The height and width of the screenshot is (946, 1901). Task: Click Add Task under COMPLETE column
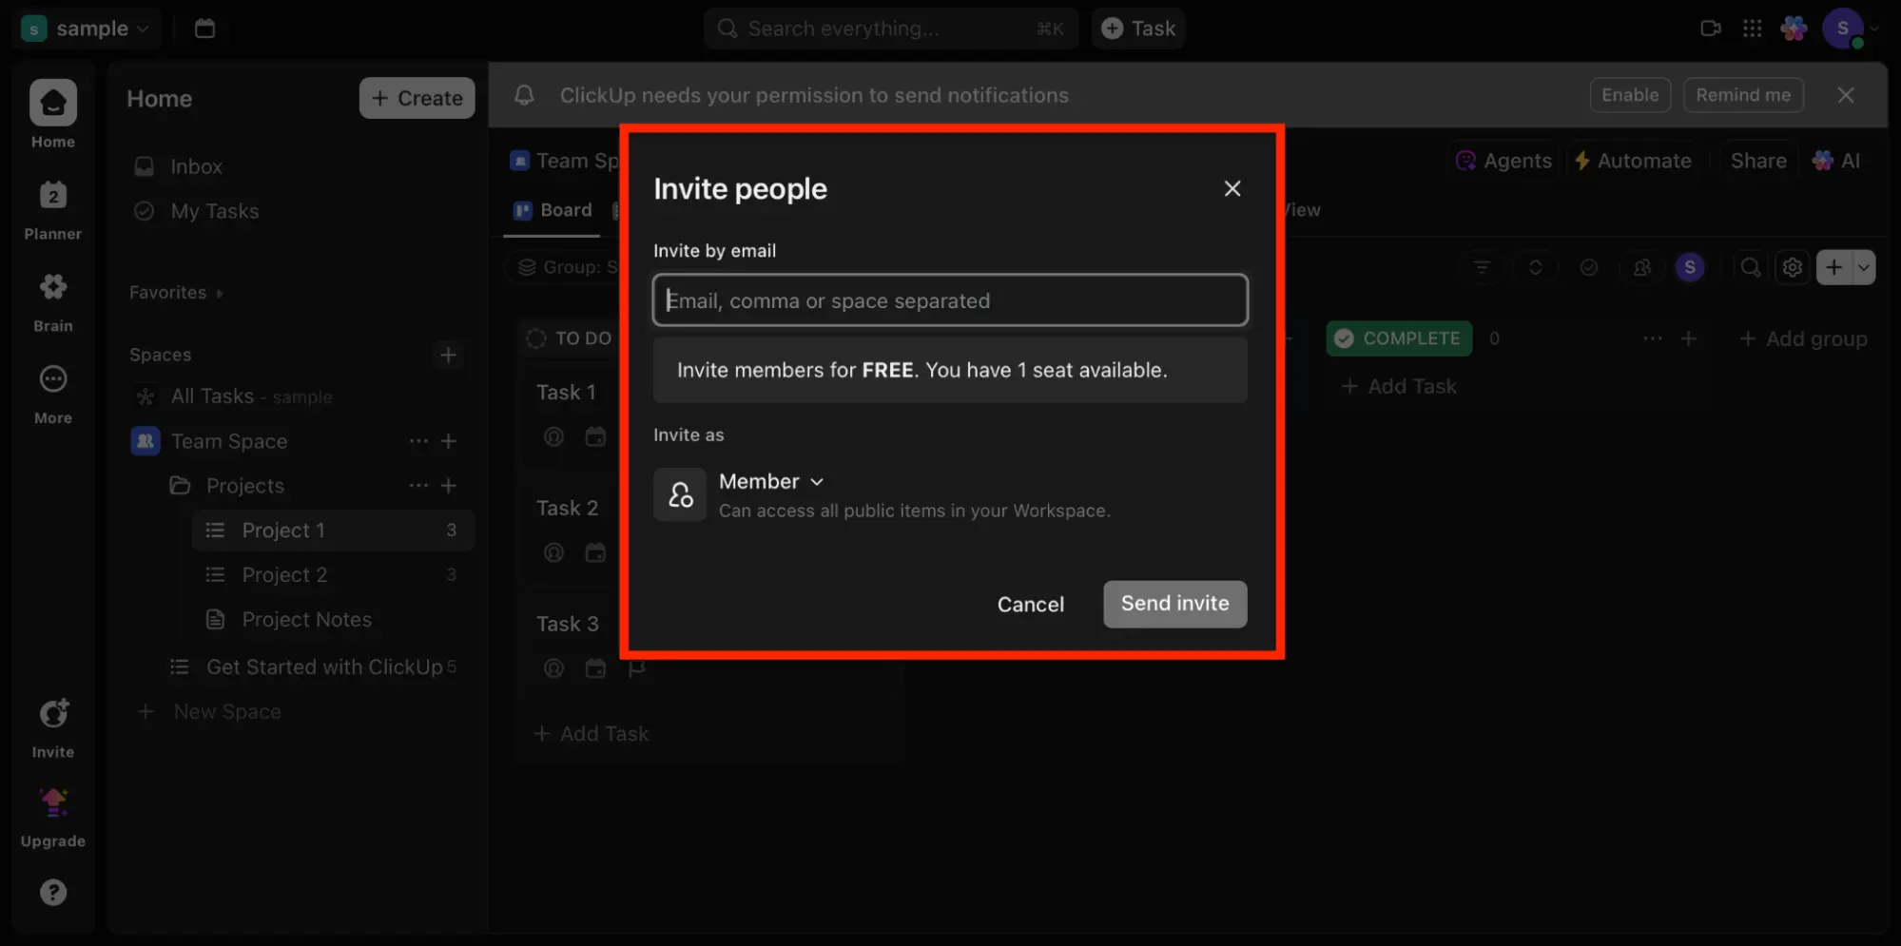pyautogui.click(x=1399, y=386)
